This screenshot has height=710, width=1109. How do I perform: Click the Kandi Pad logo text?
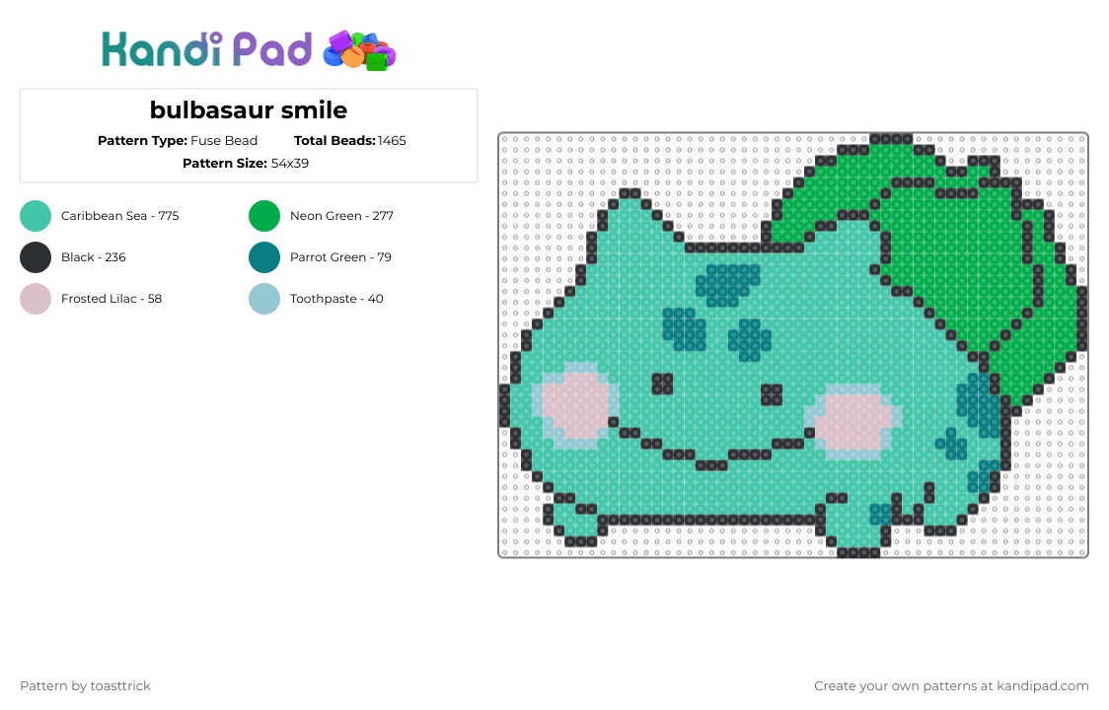pos(206,49)
